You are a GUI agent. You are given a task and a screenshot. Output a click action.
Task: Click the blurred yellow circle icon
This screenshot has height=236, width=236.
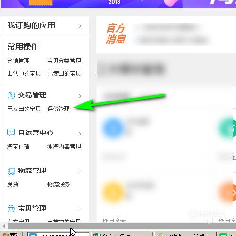[113, 192]
